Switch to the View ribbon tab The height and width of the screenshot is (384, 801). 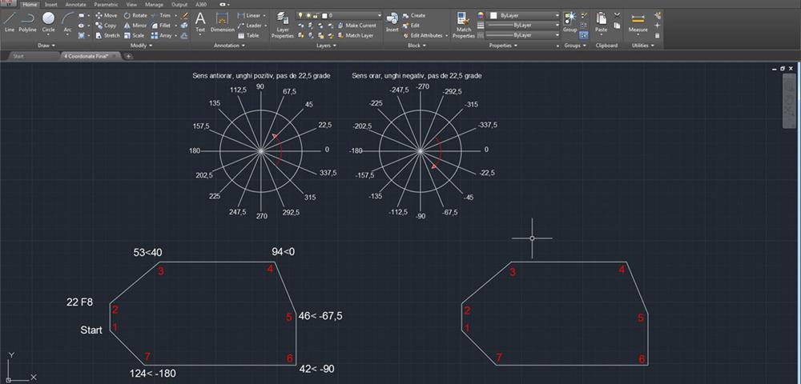(131, 4)
